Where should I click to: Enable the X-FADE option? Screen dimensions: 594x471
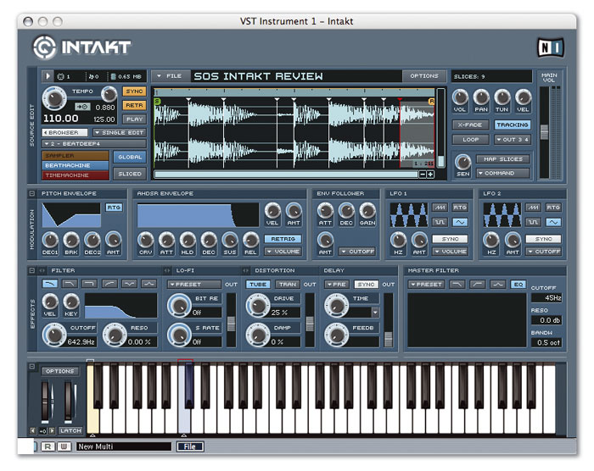click(x=469, y=125)
